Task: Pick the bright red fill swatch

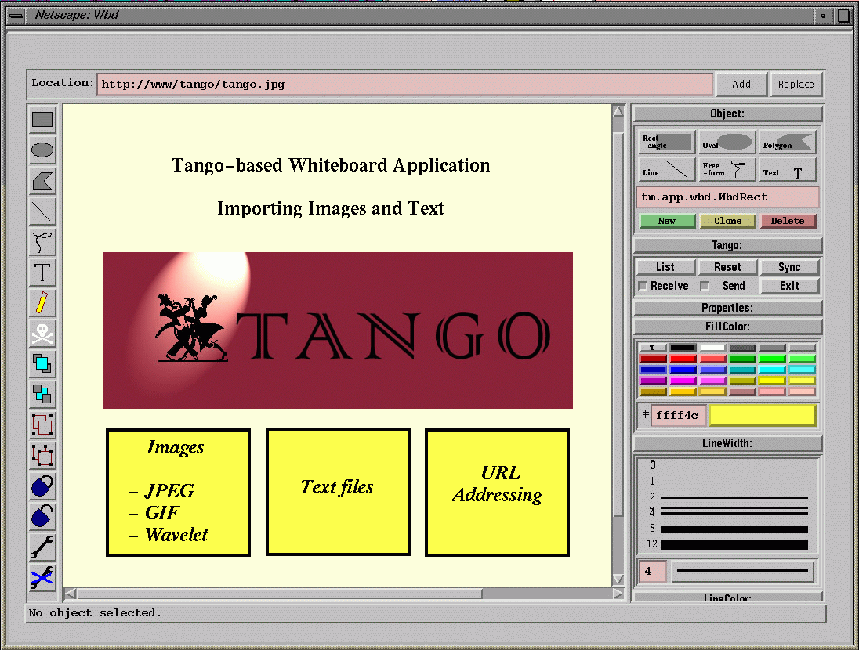Action: pyautogui.click(x=683, y=359)
